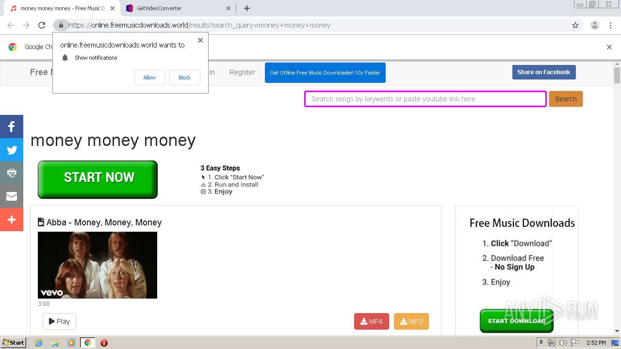The height and width of the screenshot is (349, 621).
Task: Click the Opera taskbar icon
Action: (104, 343)
